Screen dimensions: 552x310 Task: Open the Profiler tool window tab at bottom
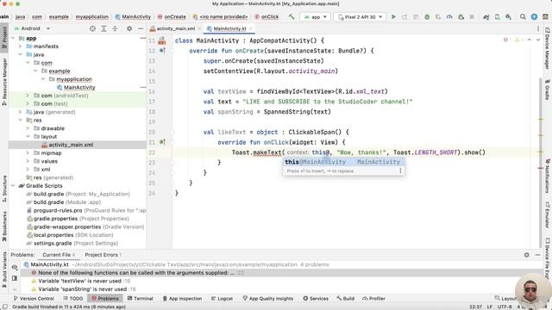pos(373,299)
